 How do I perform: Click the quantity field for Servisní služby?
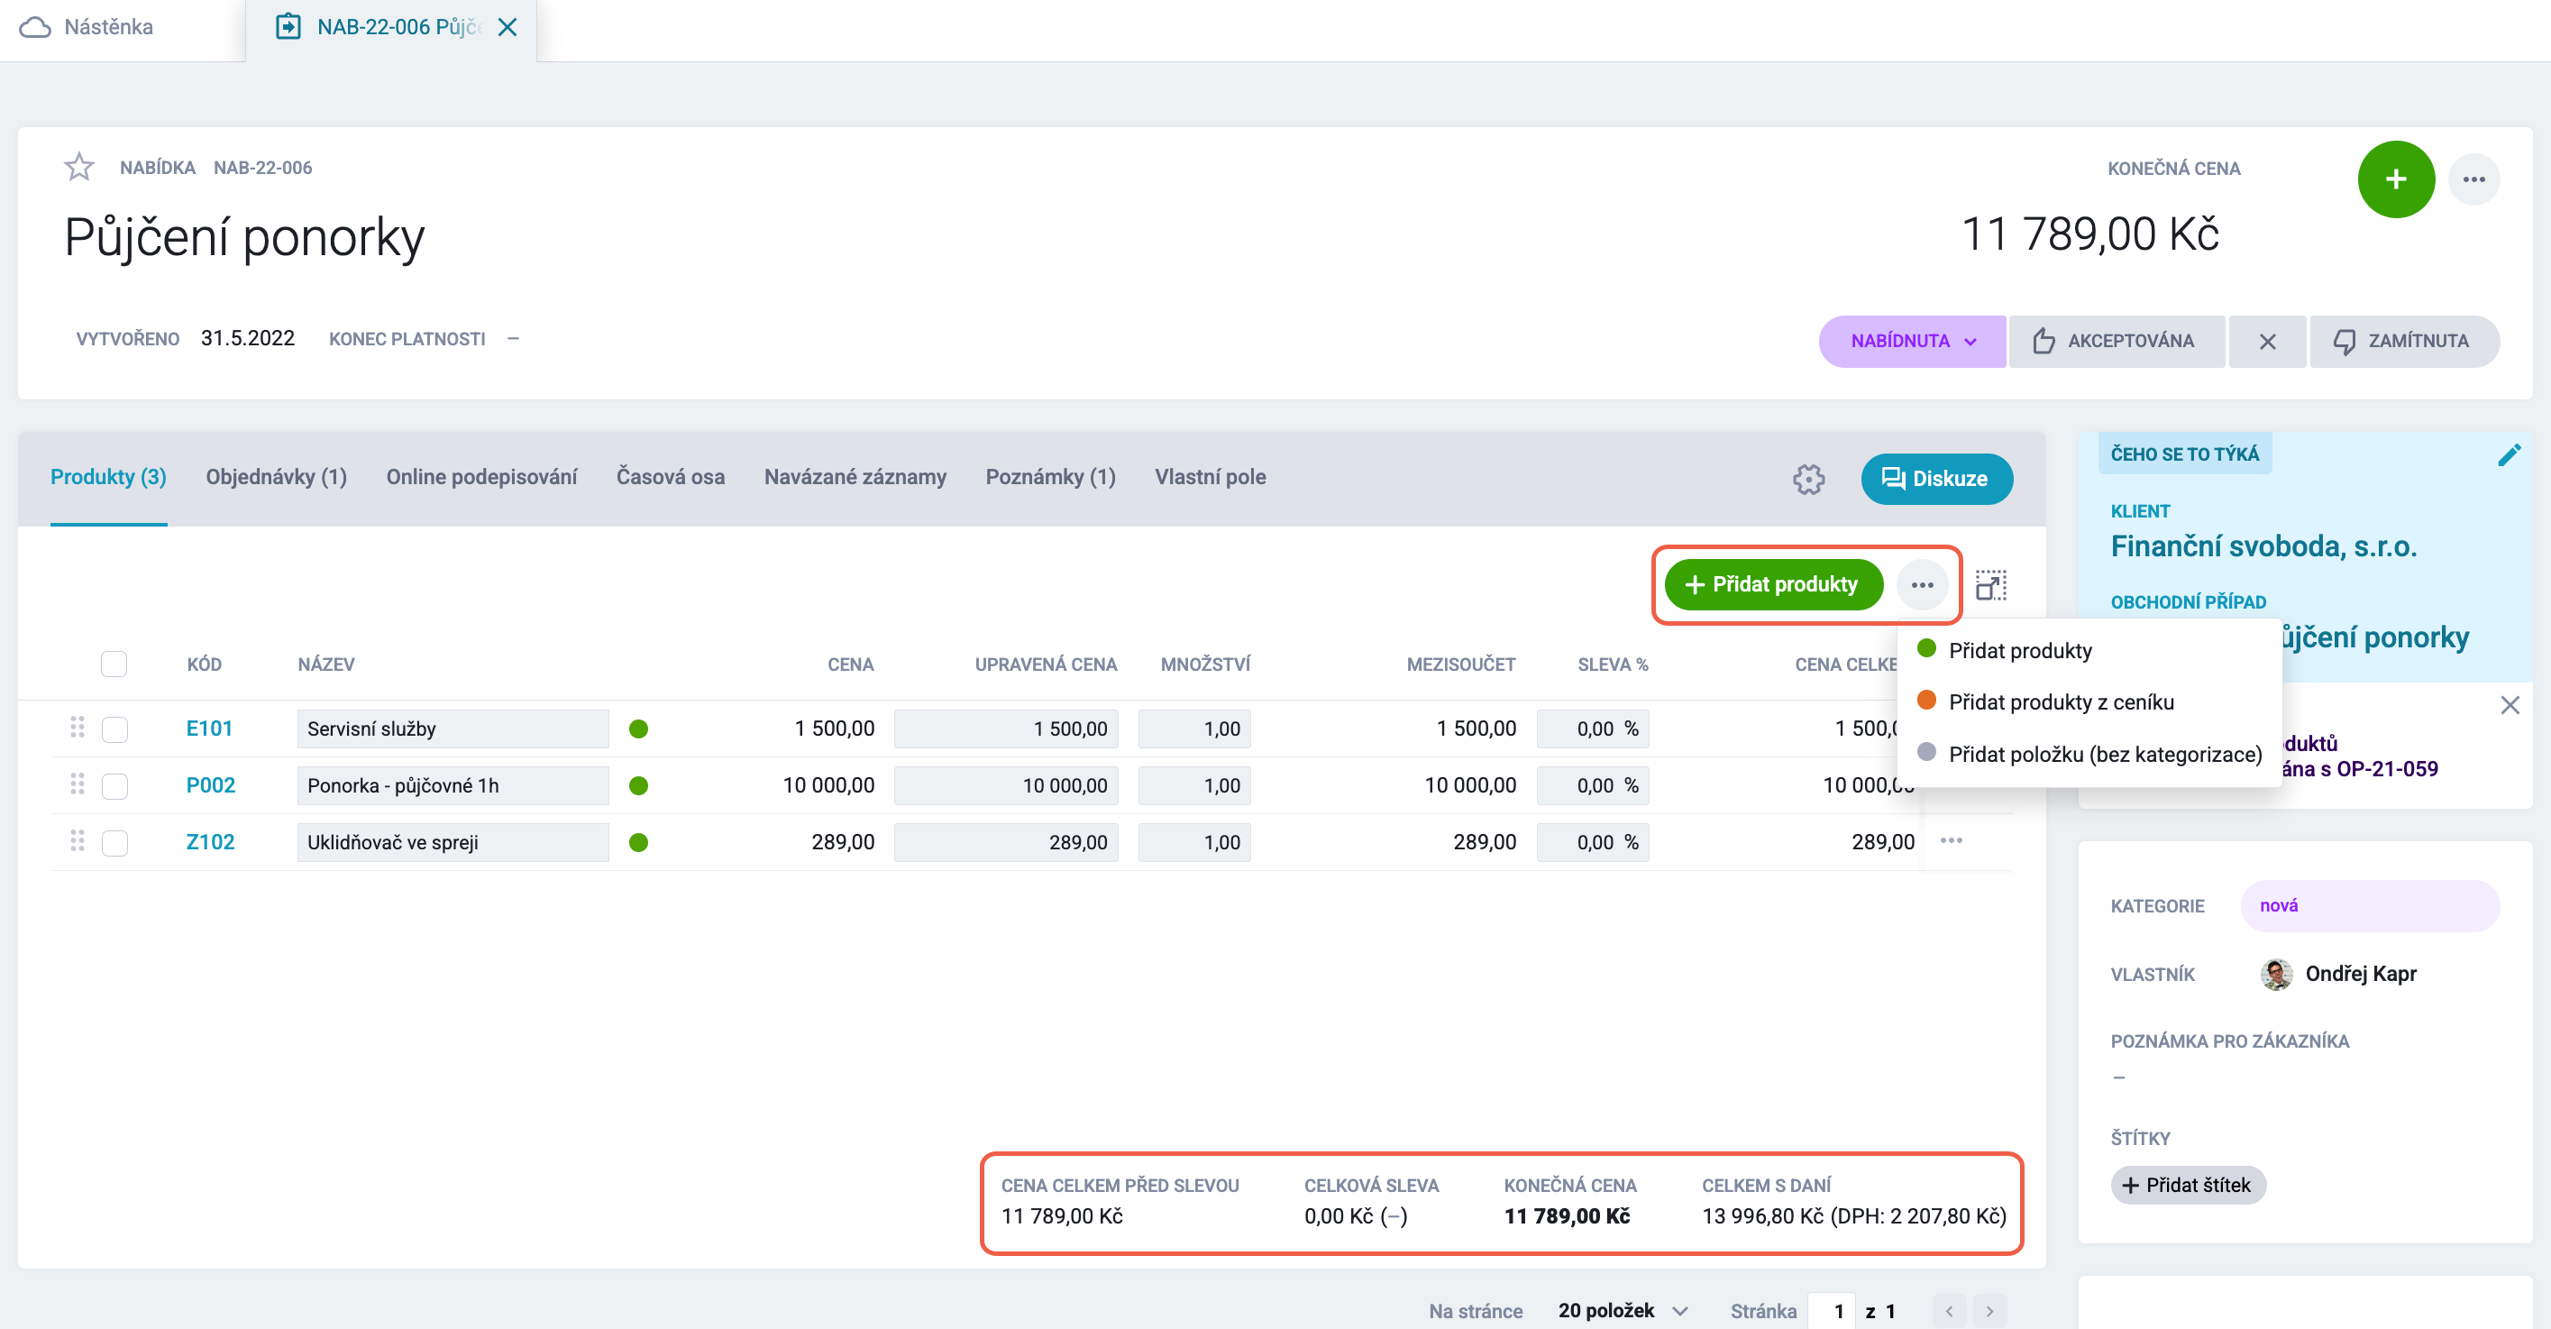[x=1193, y=729]
